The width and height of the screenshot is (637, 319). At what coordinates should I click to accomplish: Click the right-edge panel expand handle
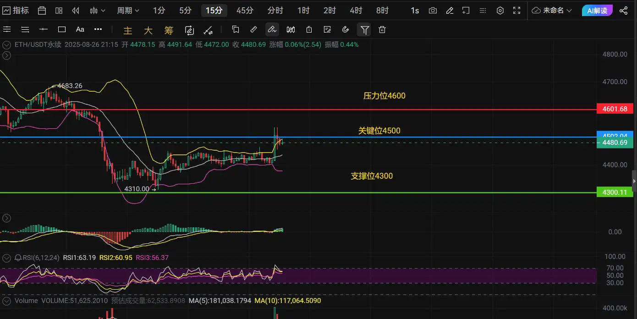tap(634, 181)
